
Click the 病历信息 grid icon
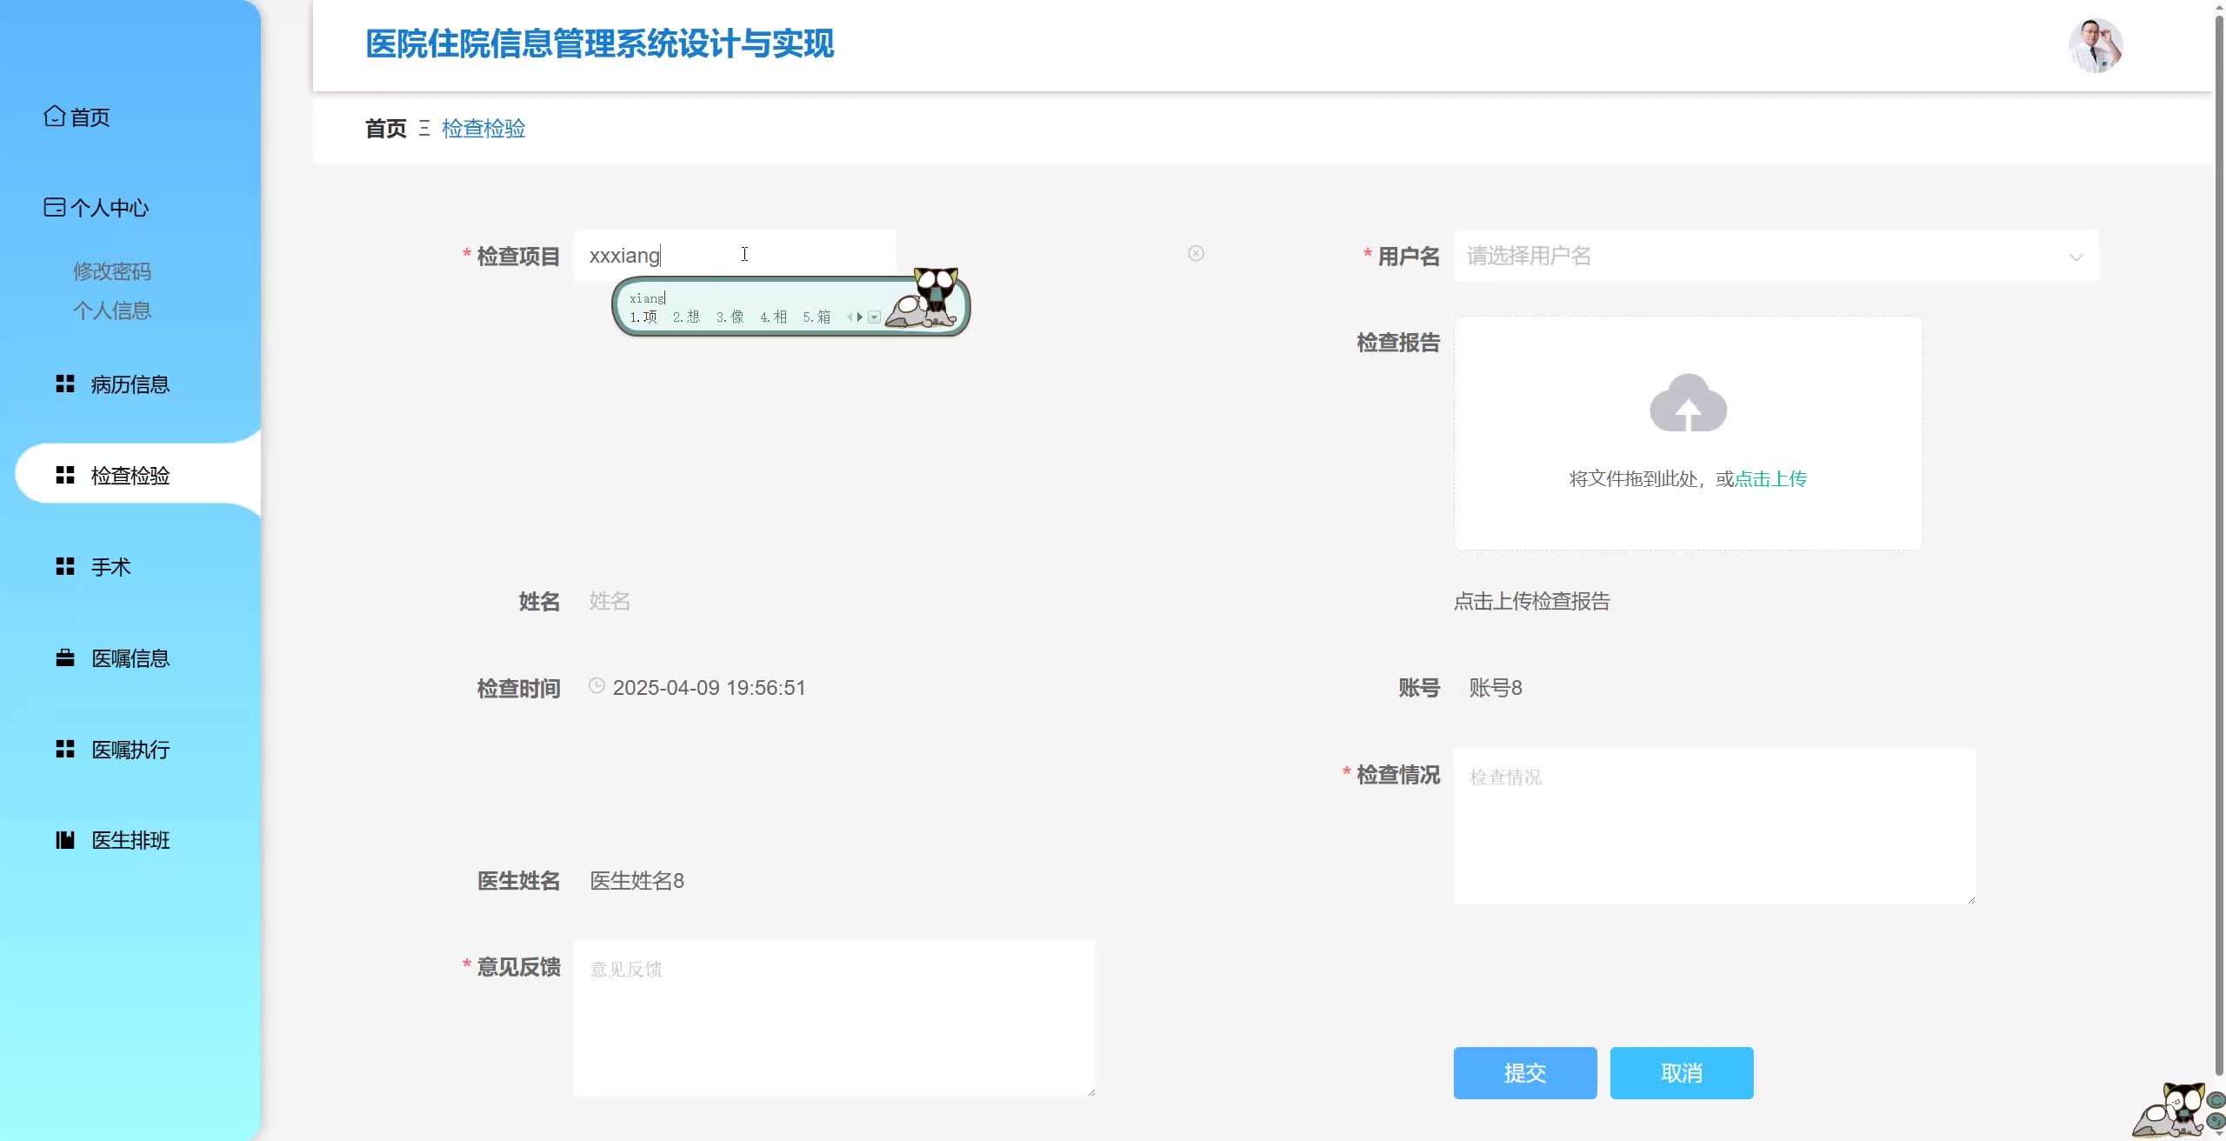pos(65,384)
